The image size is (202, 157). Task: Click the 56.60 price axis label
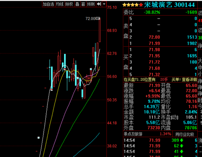coord(112,77)
